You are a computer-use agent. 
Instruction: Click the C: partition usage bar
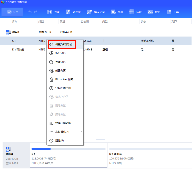coord(68,149)
